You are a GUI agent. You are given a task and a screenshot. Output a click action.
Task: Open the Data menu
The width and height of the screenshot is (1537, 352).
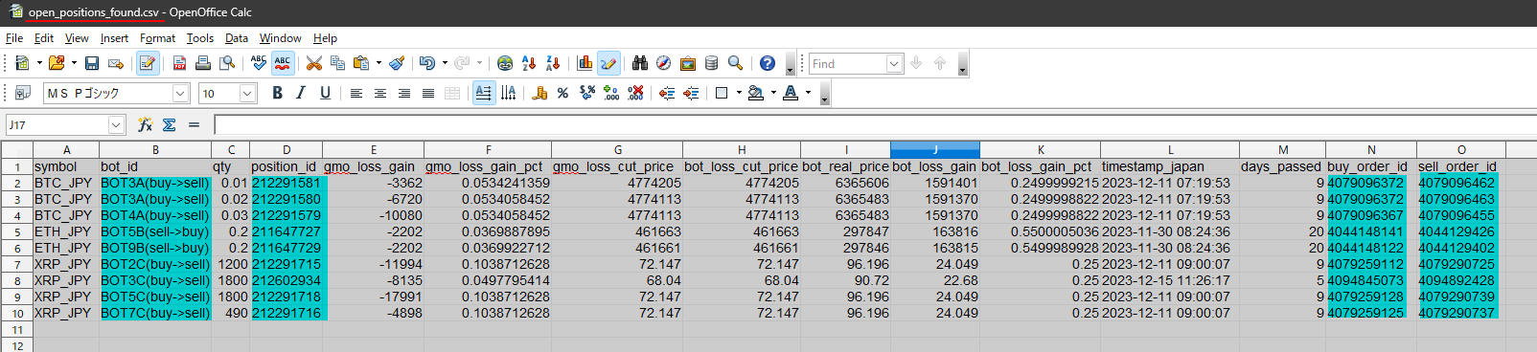pos(237,38)
